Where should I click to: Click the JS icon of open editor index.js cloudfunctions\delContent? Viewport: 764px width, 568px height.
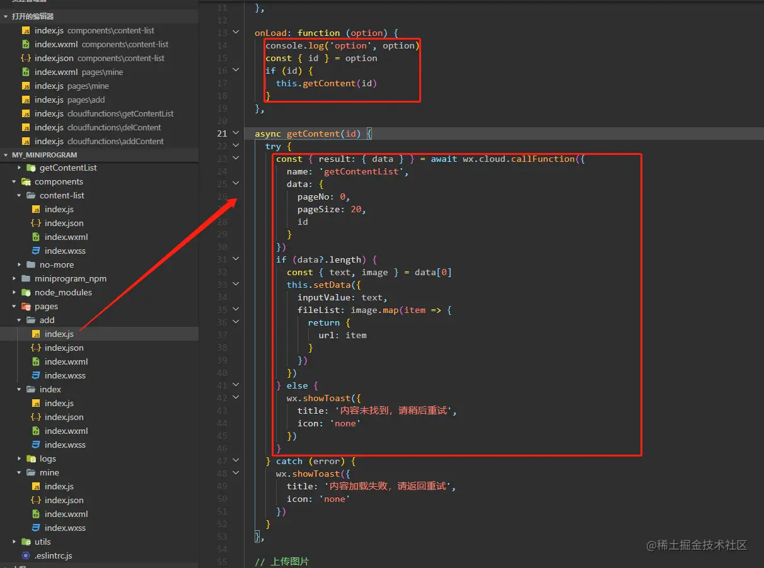point(26,127)
